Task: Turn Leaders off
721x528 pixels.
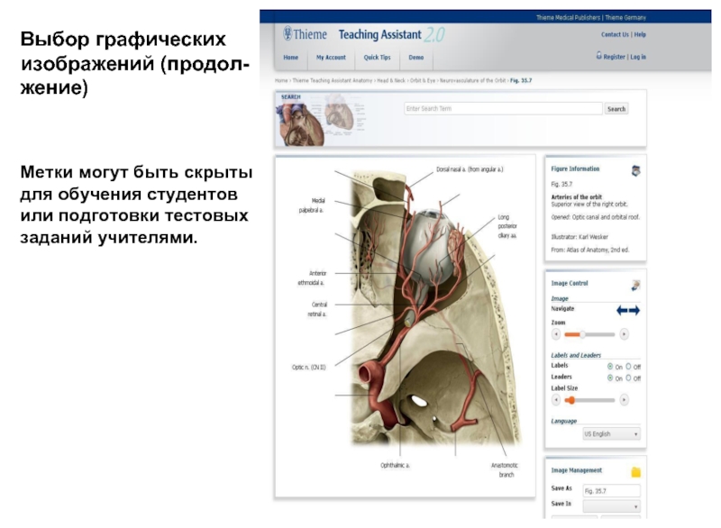Action: point(628,378)
